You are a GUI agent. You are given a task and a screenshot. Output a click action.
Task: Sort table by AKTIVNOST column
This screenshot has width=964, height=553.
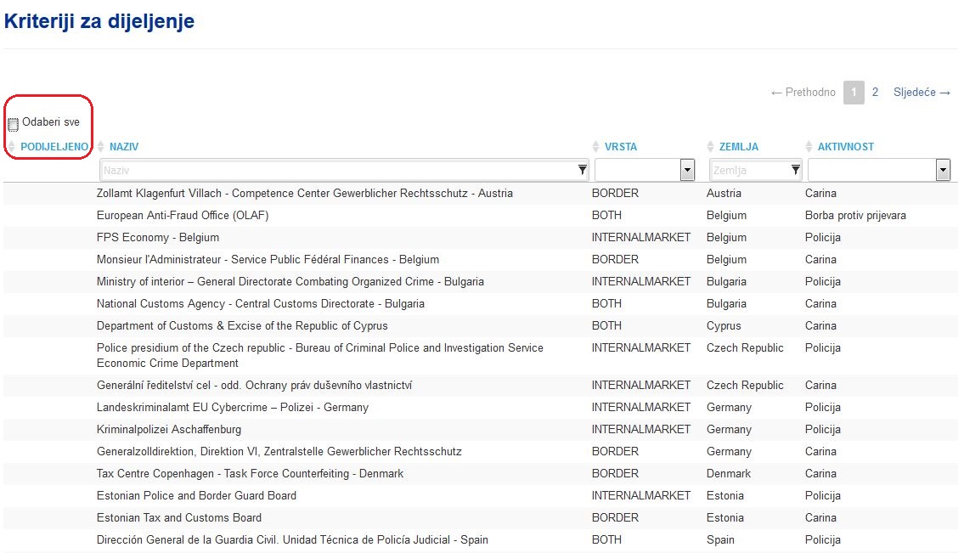pos(845,147)
